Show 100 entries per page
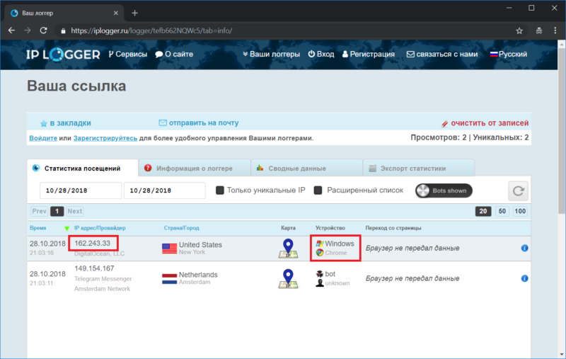The height and width of the screenshot is (359, 566). pos(520,211)
